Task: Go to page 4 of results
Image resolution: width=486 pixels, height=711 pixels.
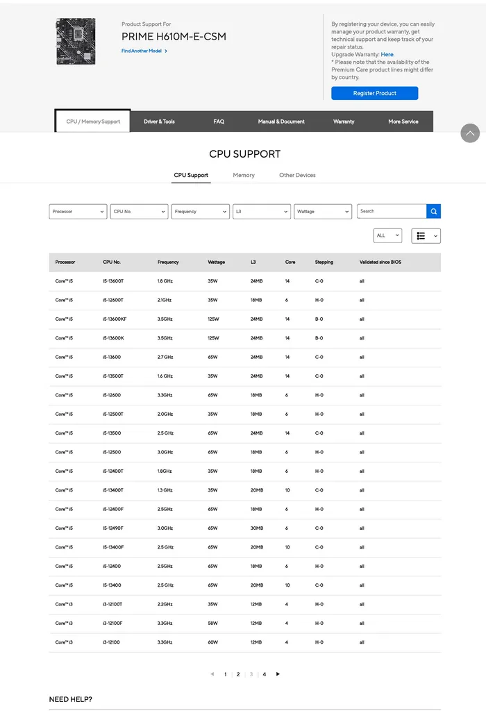Action: 265,674
